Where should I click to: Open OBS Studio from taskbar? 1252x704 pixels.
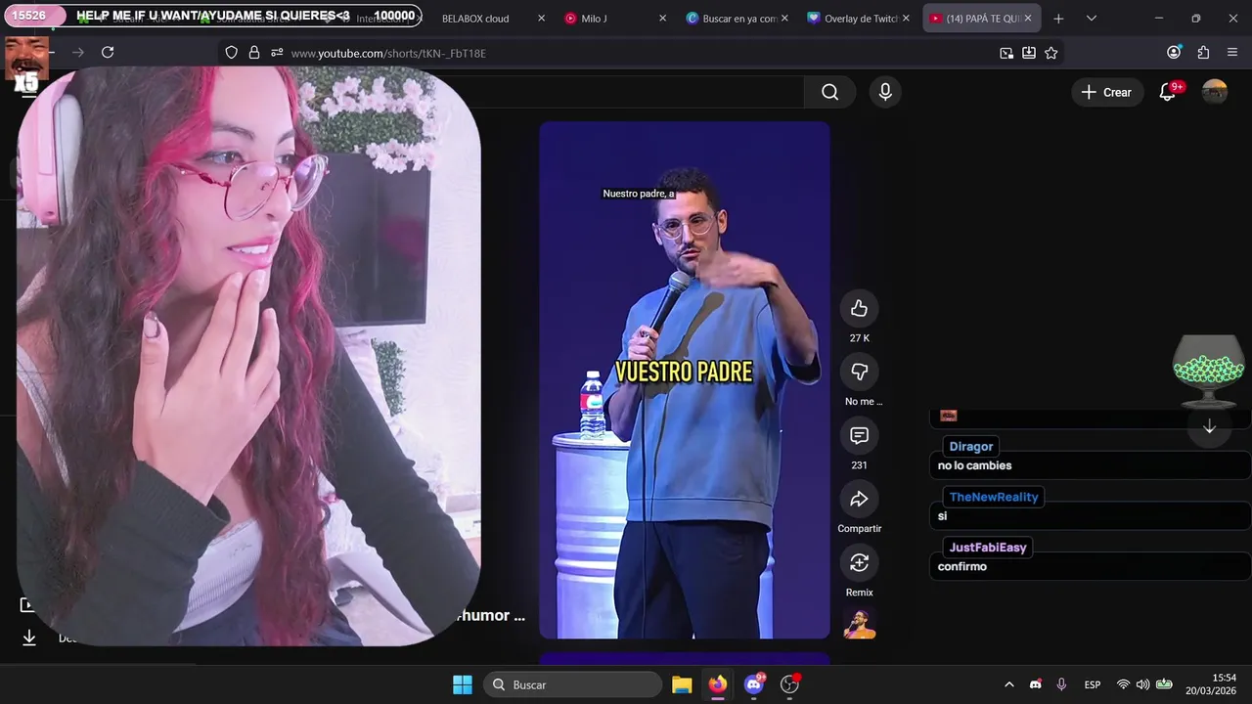point(790,684)
